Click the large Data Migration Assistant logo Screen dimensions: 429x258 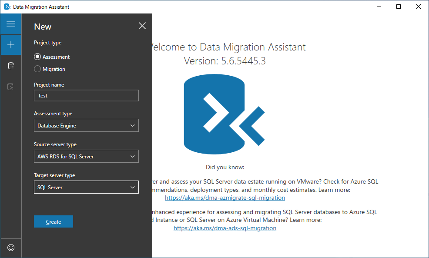[x=225, y=114]
